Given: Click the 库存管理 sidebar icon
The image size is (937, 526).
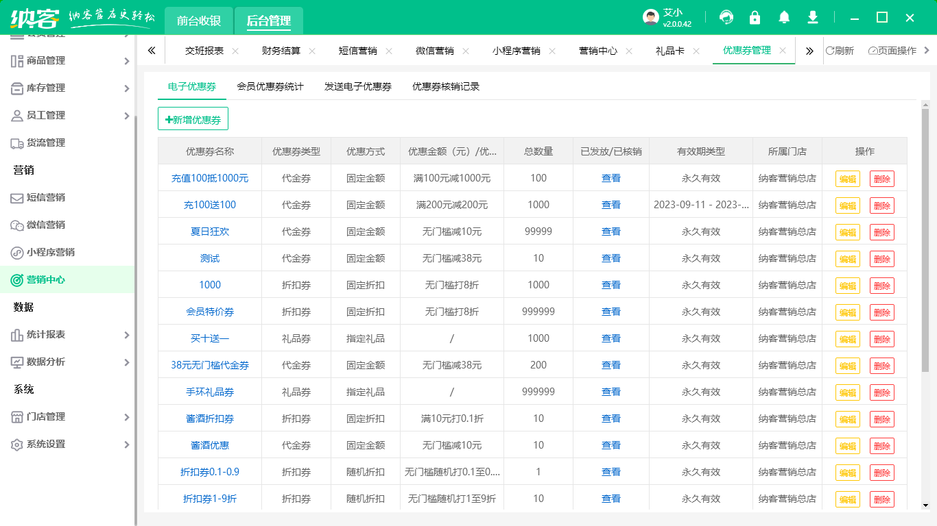Looking at the screenshot, I should tap(17, 88).
